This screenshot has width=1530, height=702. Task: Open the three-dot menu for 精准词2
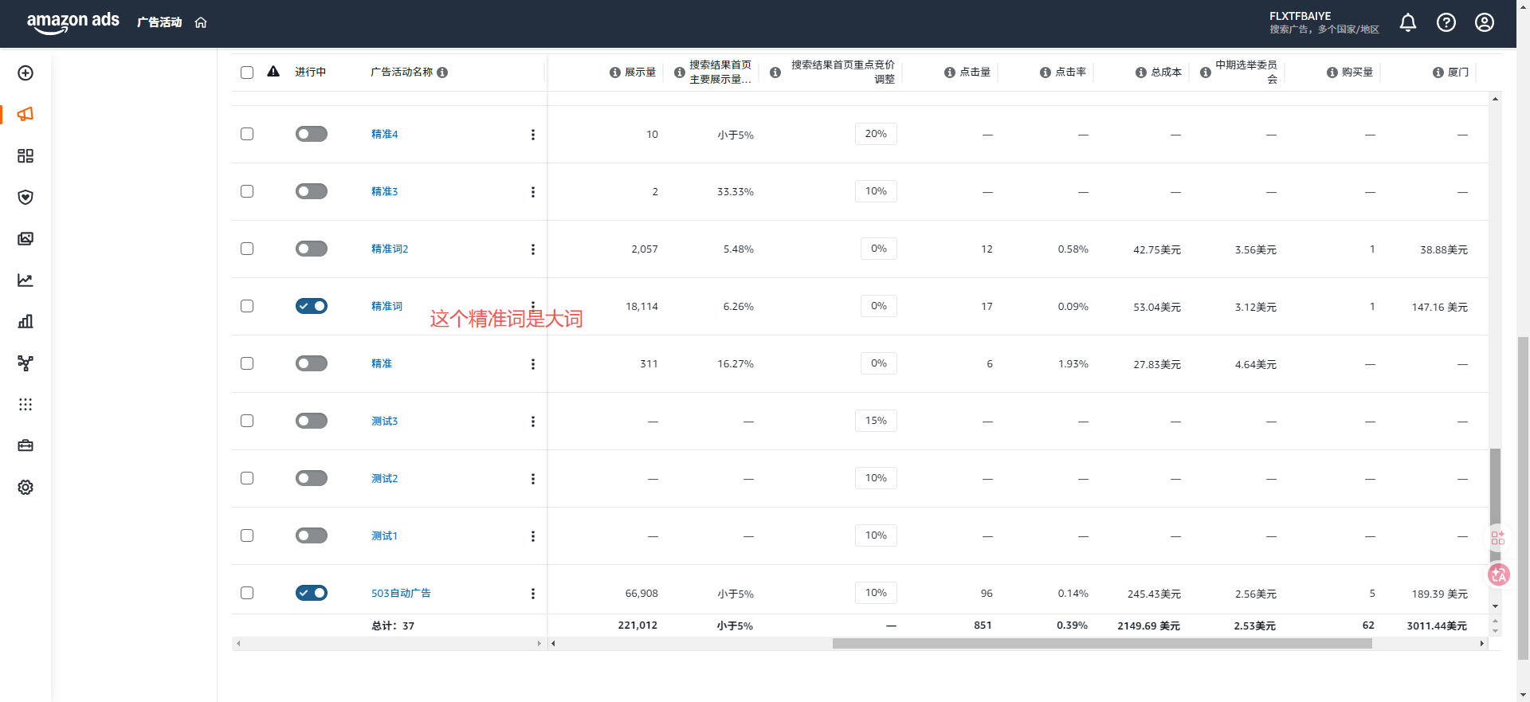point(533,249)
